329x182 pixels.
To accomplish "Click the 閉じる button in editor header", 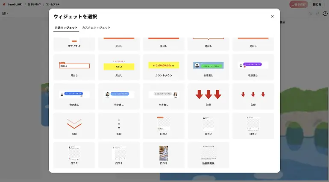I will 317,4.
